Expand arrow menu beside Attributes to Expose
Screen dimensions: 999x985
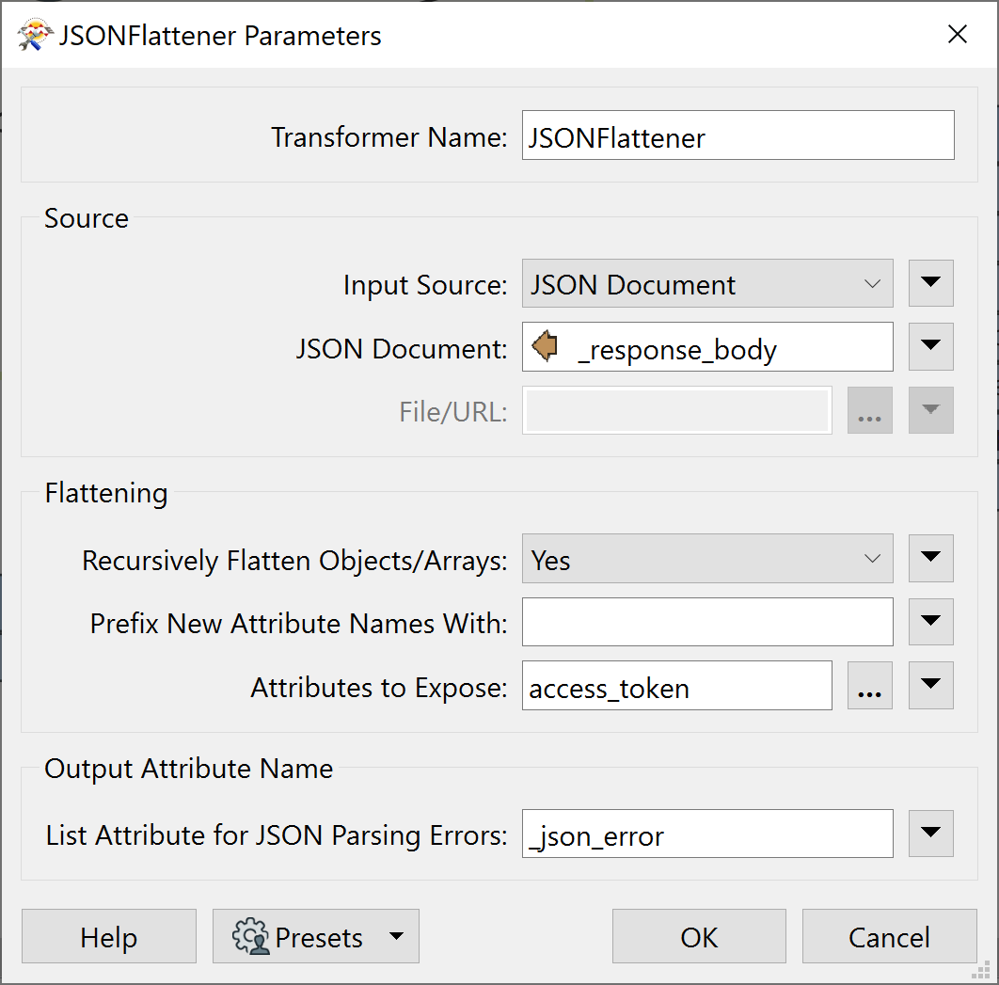point(930,686)
